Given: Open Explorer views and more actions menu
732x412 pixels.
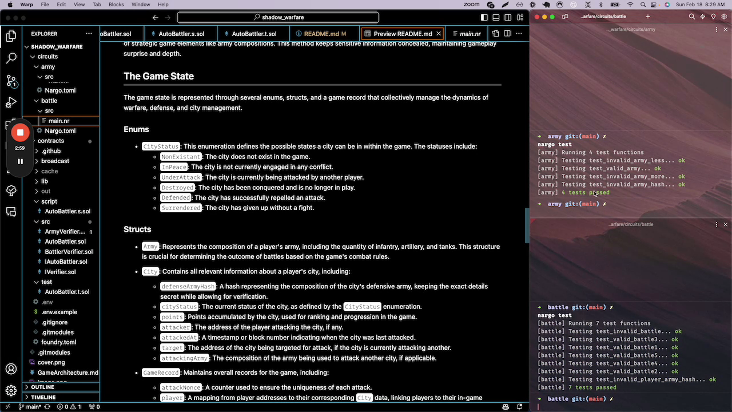Looking at the screenshot, I should coord(89,34).
